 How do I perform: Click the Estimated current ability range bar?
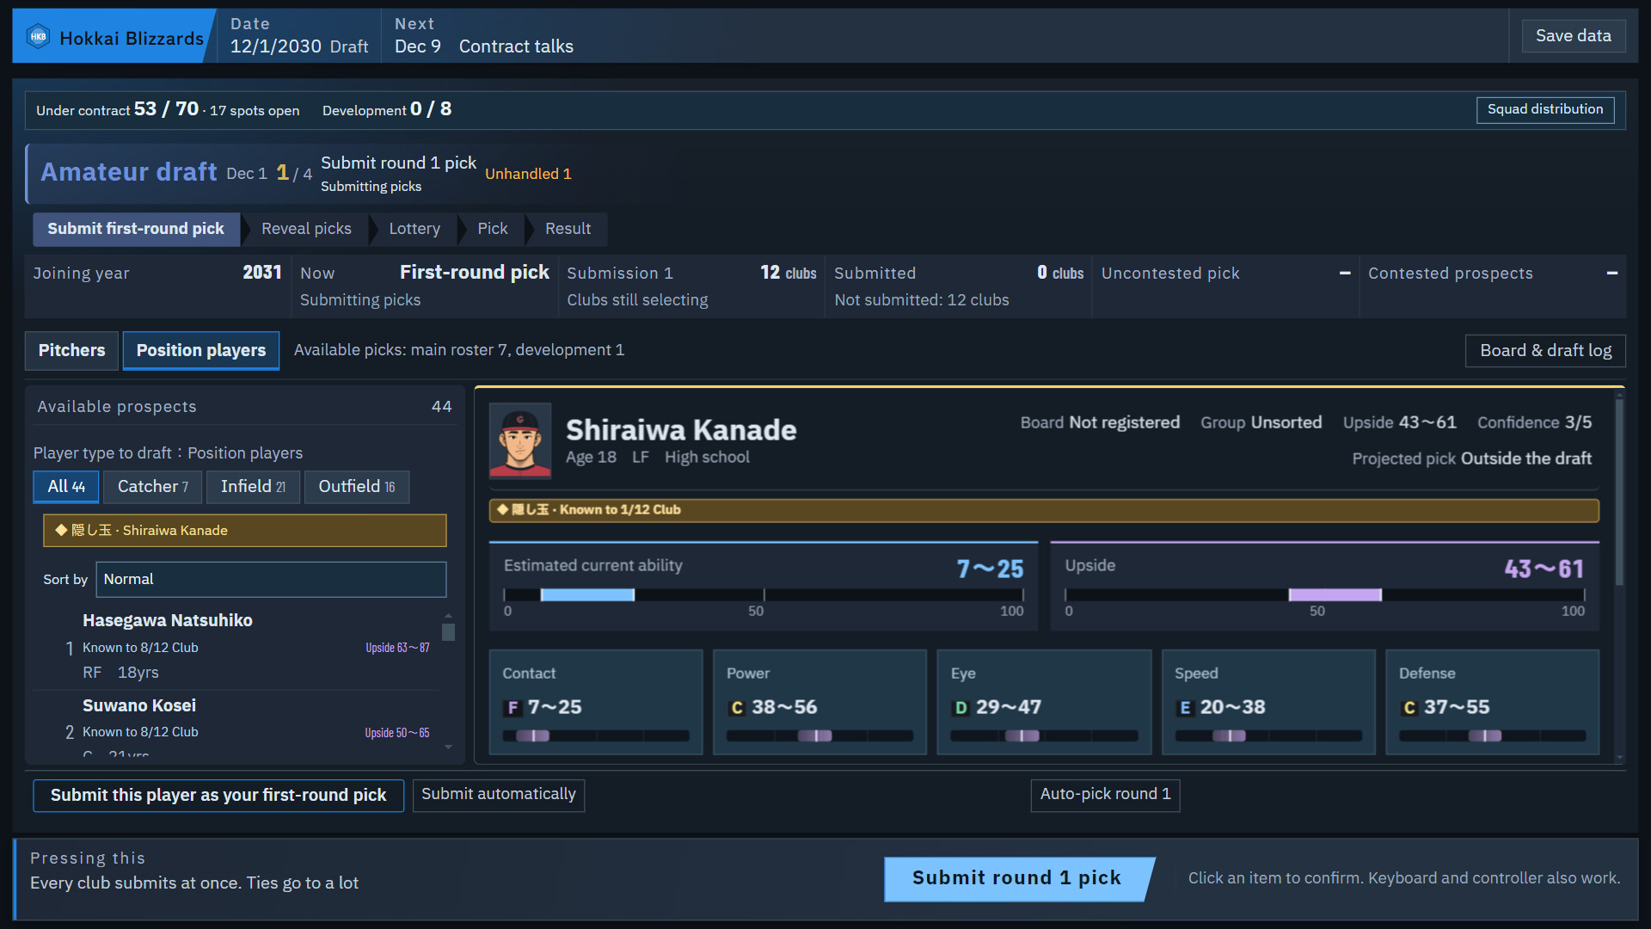764,595
